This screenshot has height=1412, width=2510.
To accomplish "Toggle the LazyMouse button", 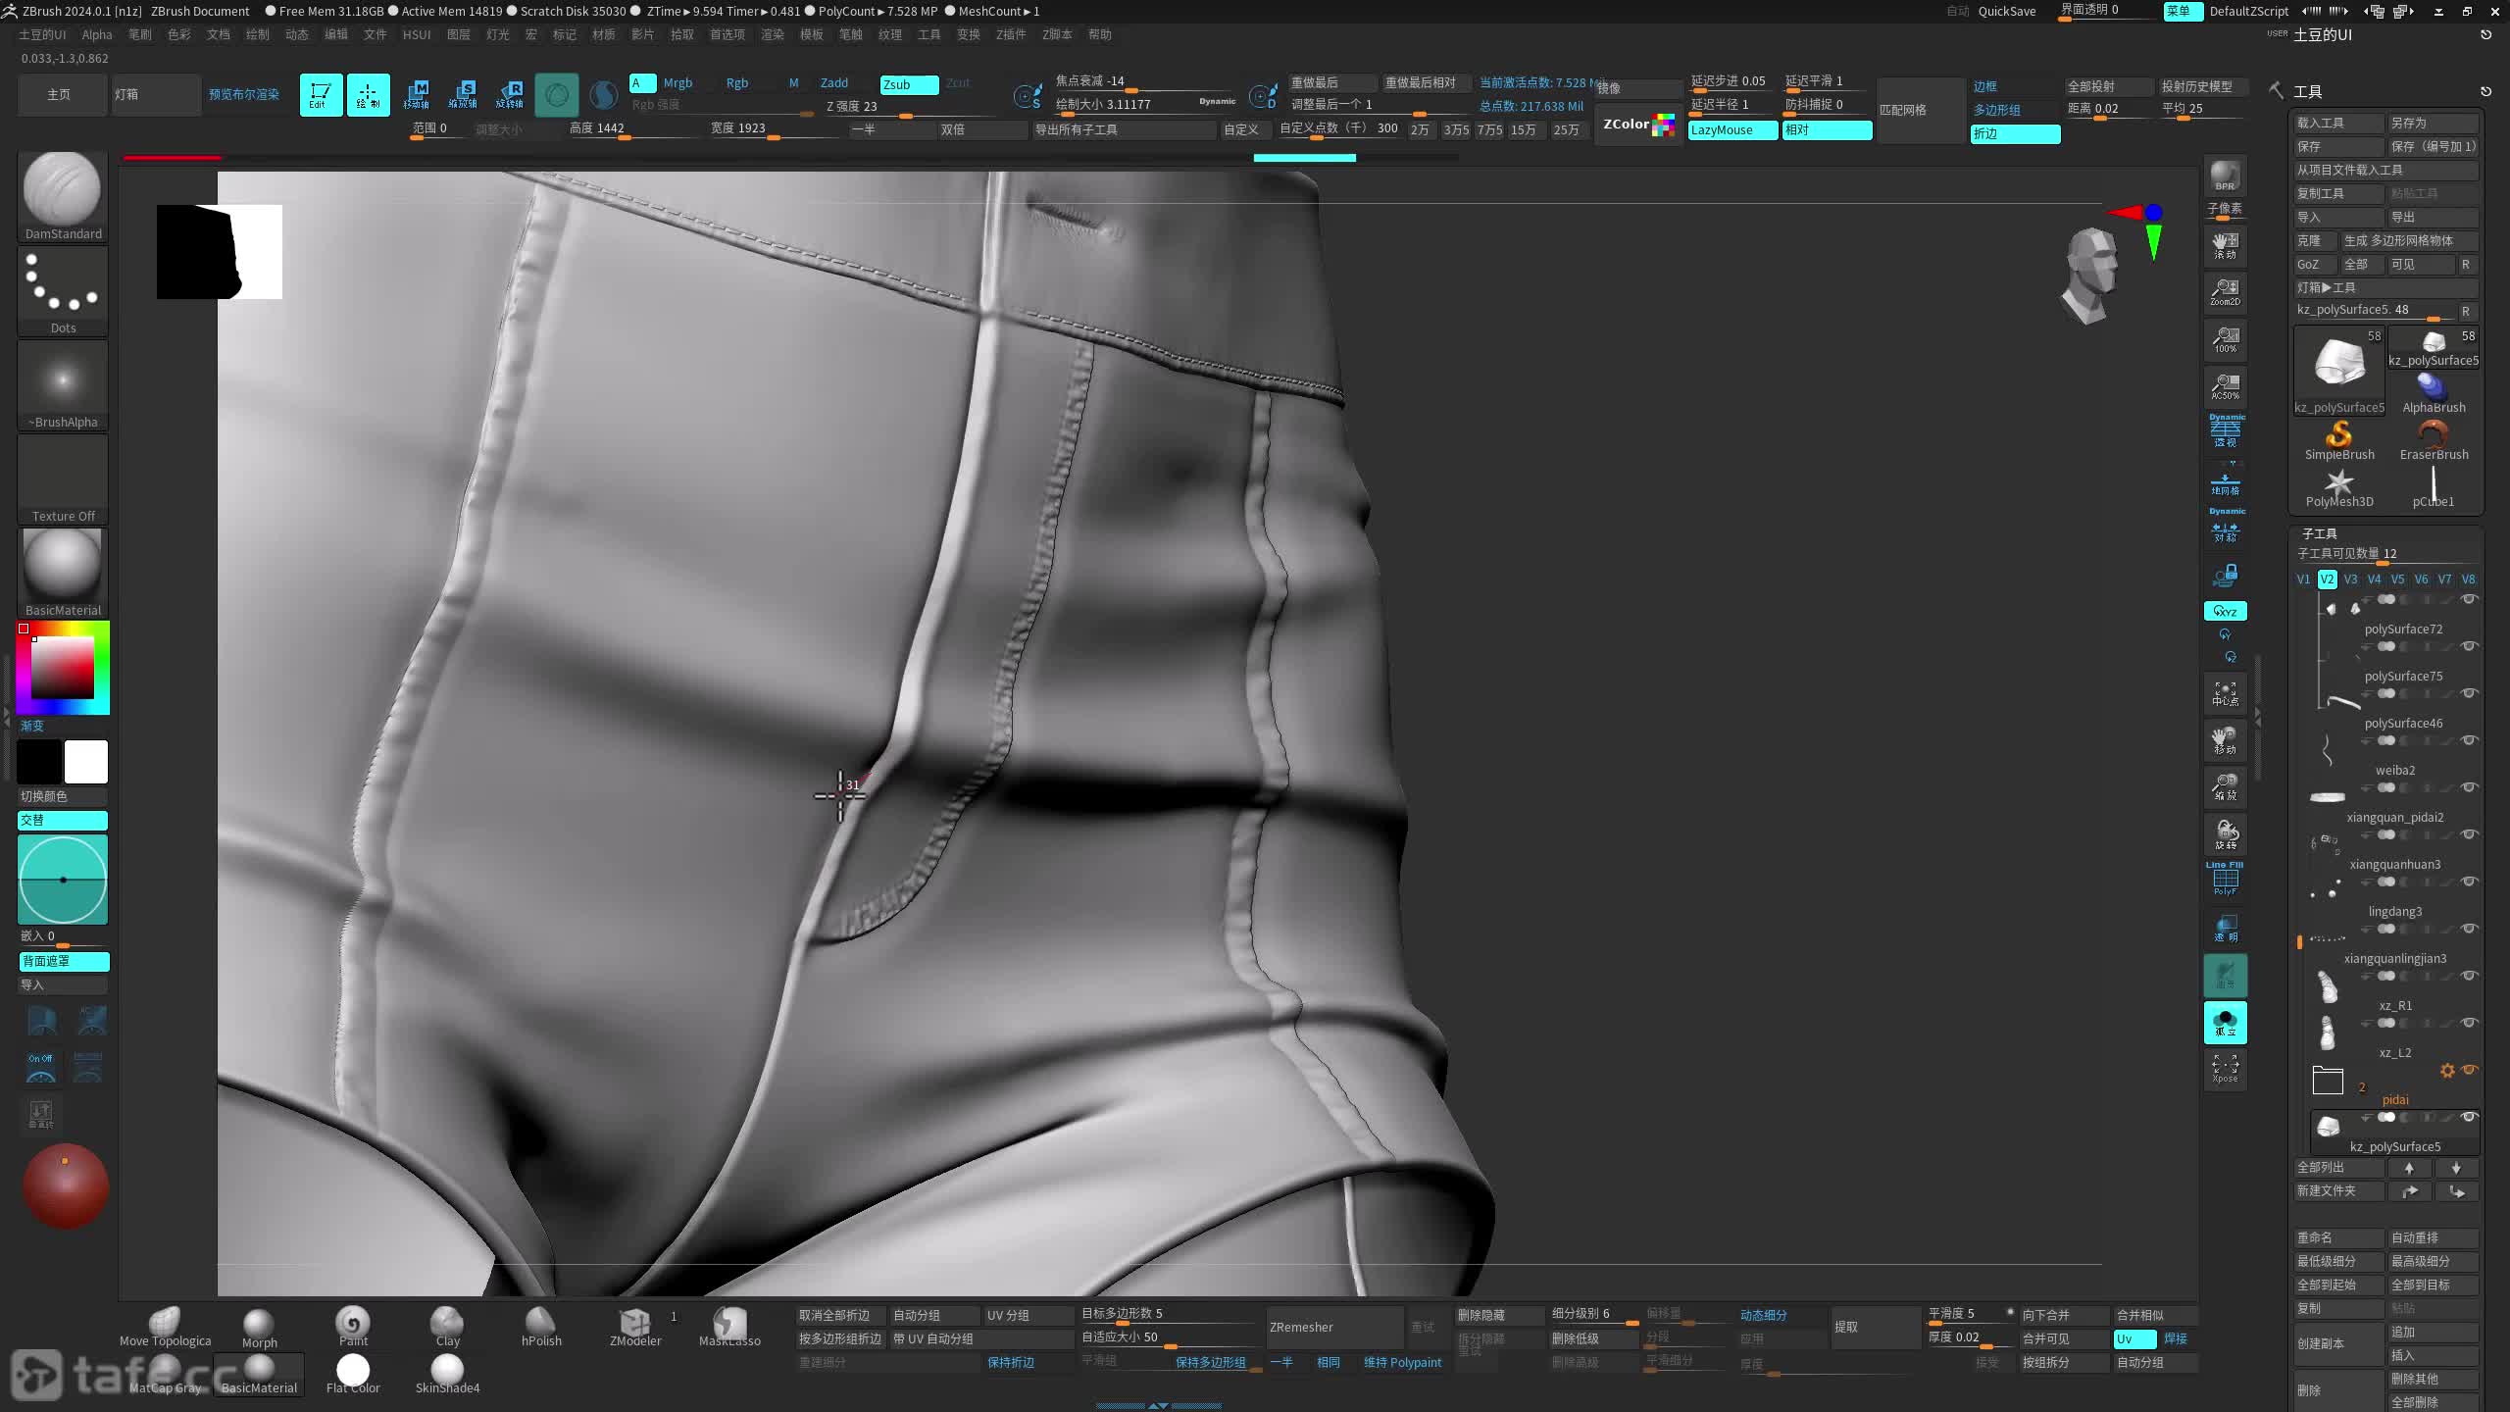I will point(1732,130).
